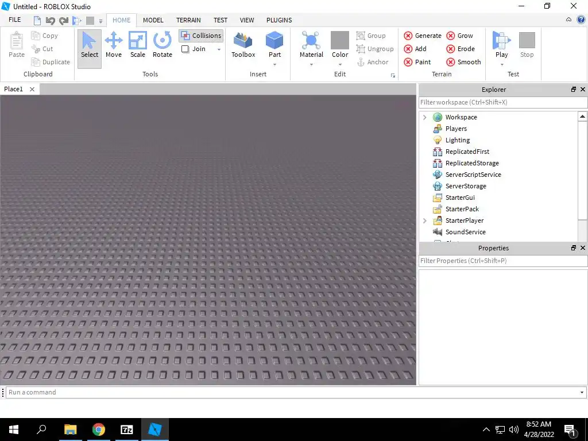This screenshot has width=588, height=441.
Task: Select ServerScriptService in the Explorer
Action: [x=473, y=175]
